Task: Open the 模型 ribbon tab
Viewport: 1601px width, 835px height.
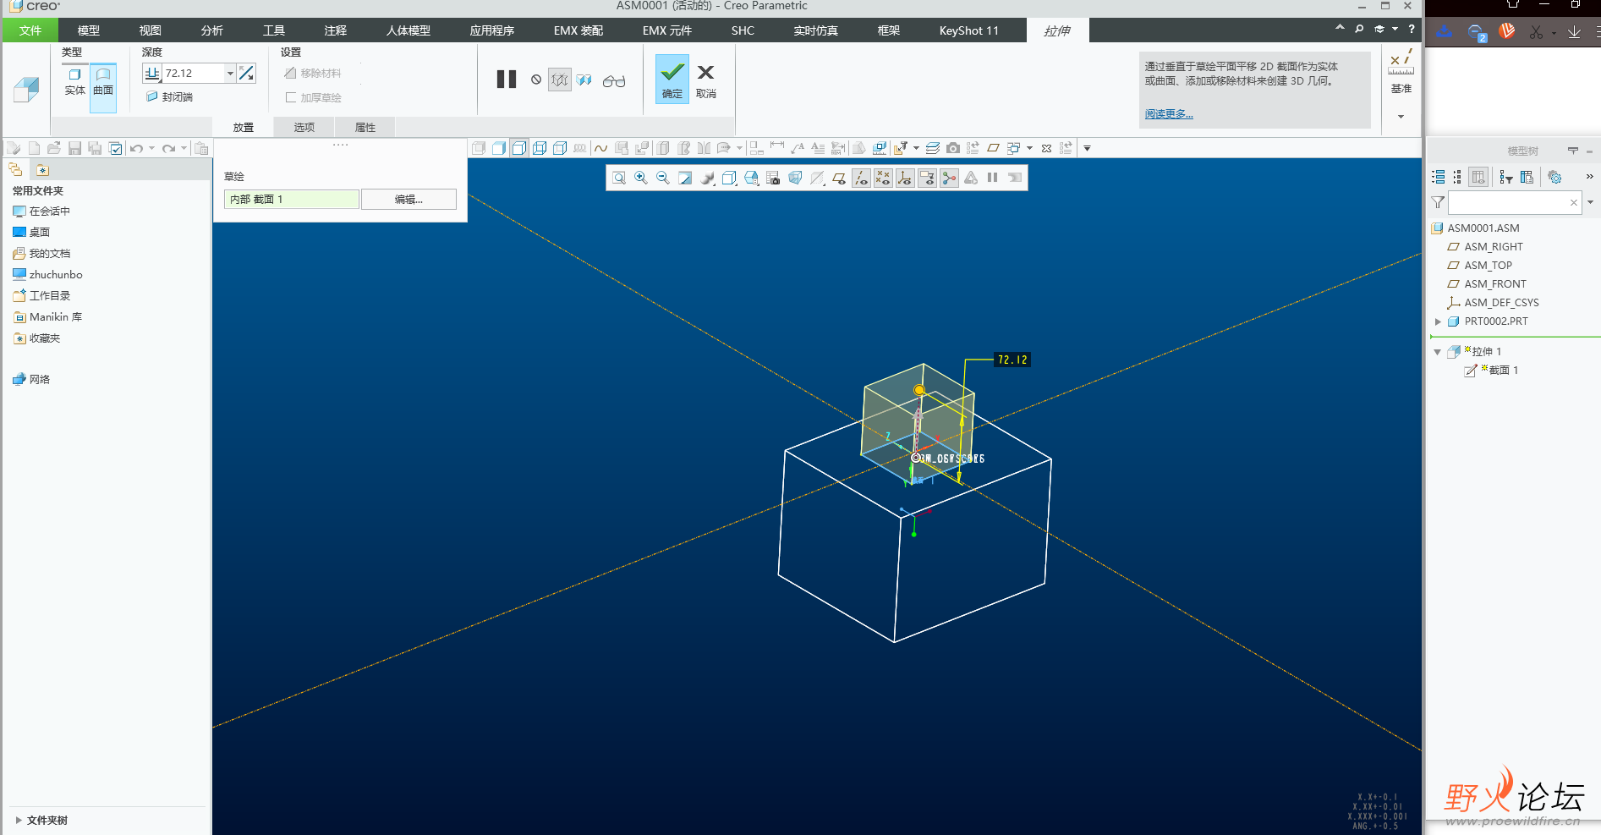Action: tap(89, 30)
